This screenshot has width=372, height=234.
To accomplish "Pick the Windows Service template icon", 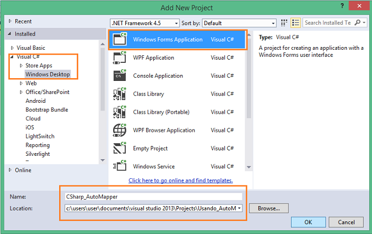I will [x=120, y=166].
